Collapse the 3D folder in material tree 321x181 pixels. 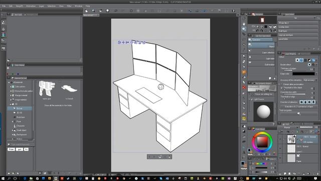pos(11,104)
